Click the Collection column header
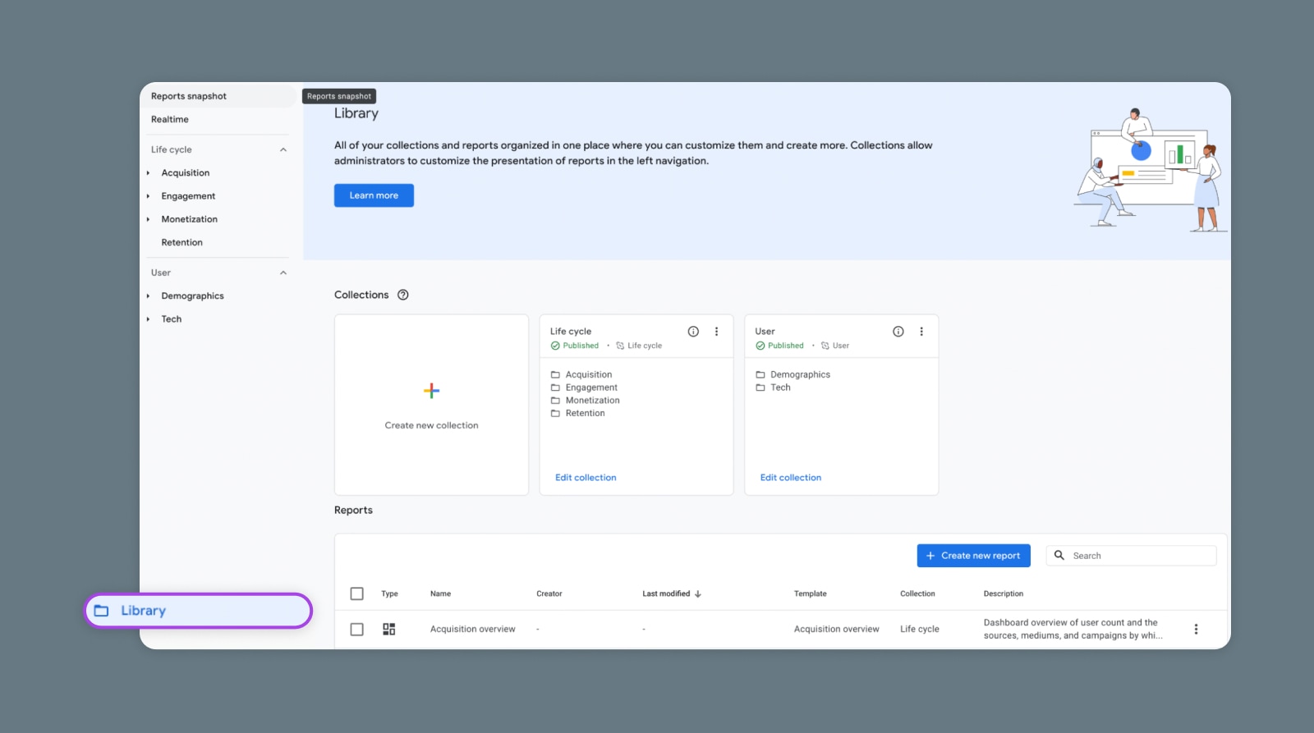Viewport: 1314px width, 733px height. tap(917, 593)
